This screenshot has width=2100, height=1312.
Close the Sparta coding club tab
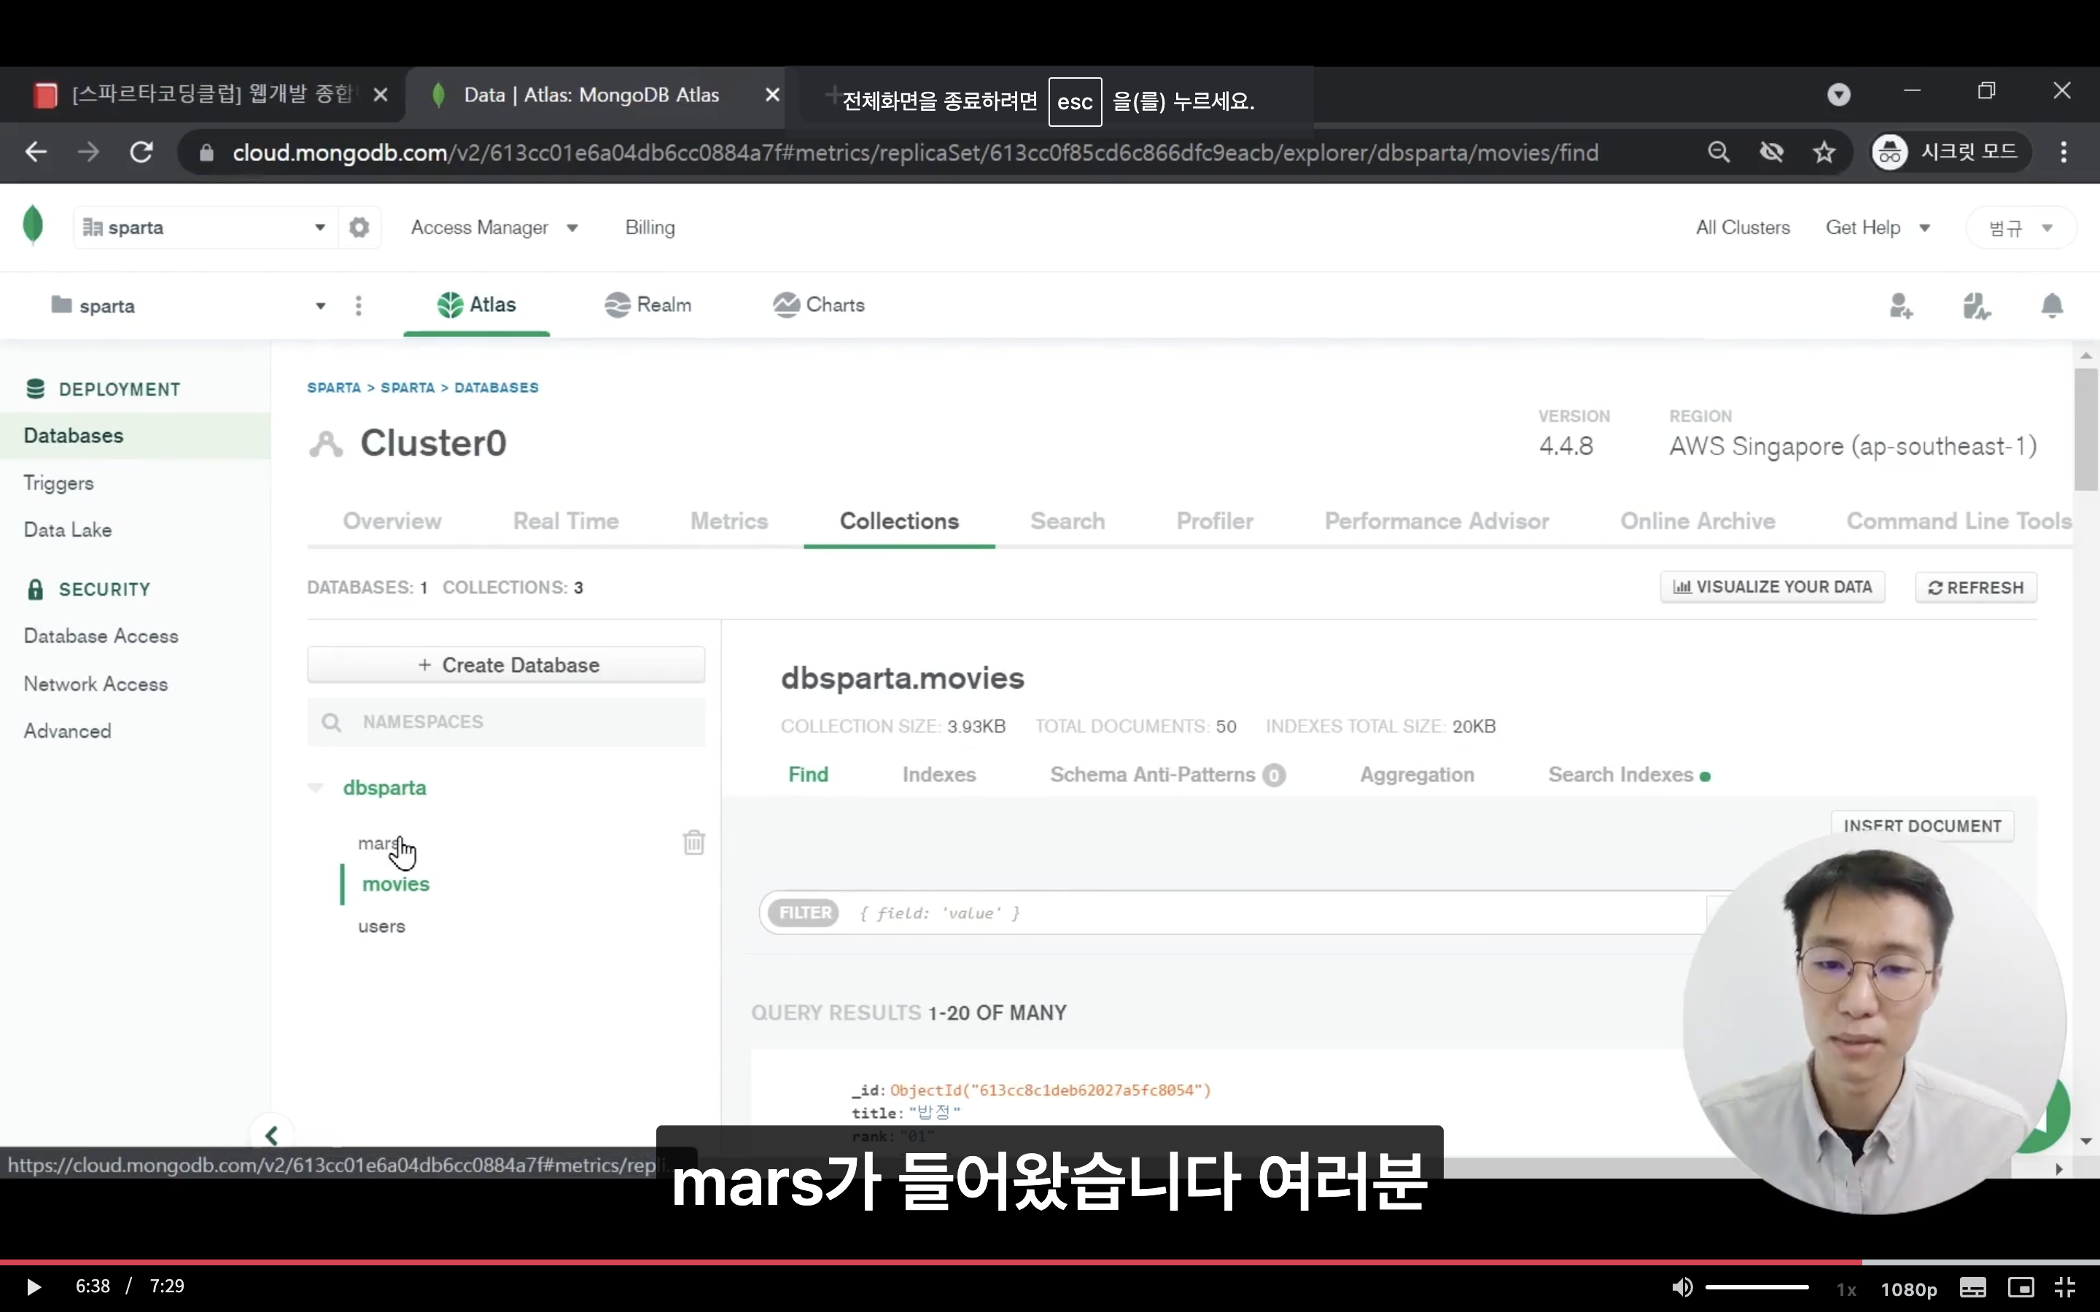pyautogui.click(x=380, y=95)
